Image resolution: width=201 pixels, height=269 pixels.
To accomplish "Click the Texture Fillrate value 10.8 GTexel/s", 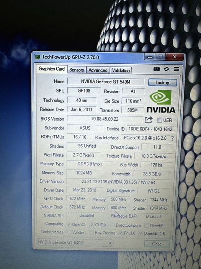I will click(x=153, y=156).
